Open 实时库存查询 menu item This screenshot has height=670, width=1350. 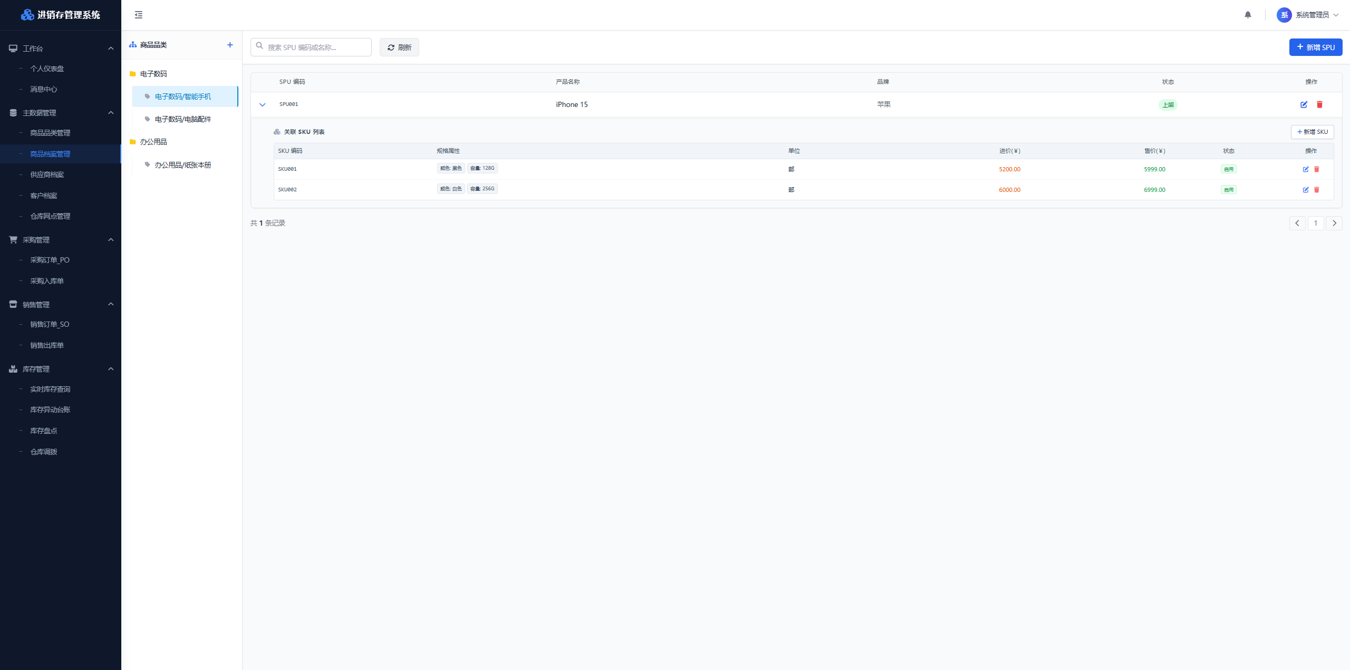61,389
